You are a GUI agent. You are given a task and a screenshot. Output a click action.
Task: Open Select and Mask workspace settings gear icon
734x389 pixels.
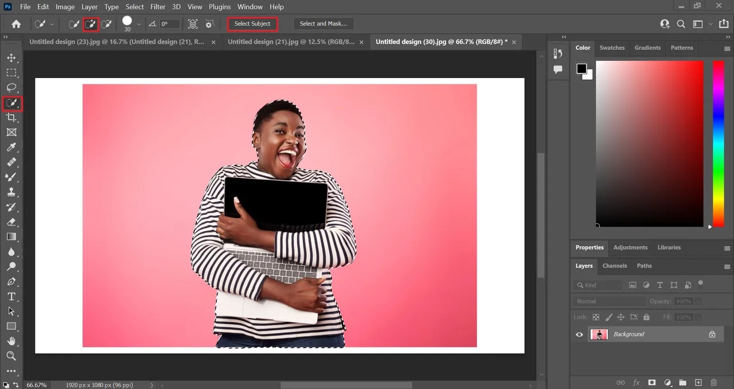[210, 24]
